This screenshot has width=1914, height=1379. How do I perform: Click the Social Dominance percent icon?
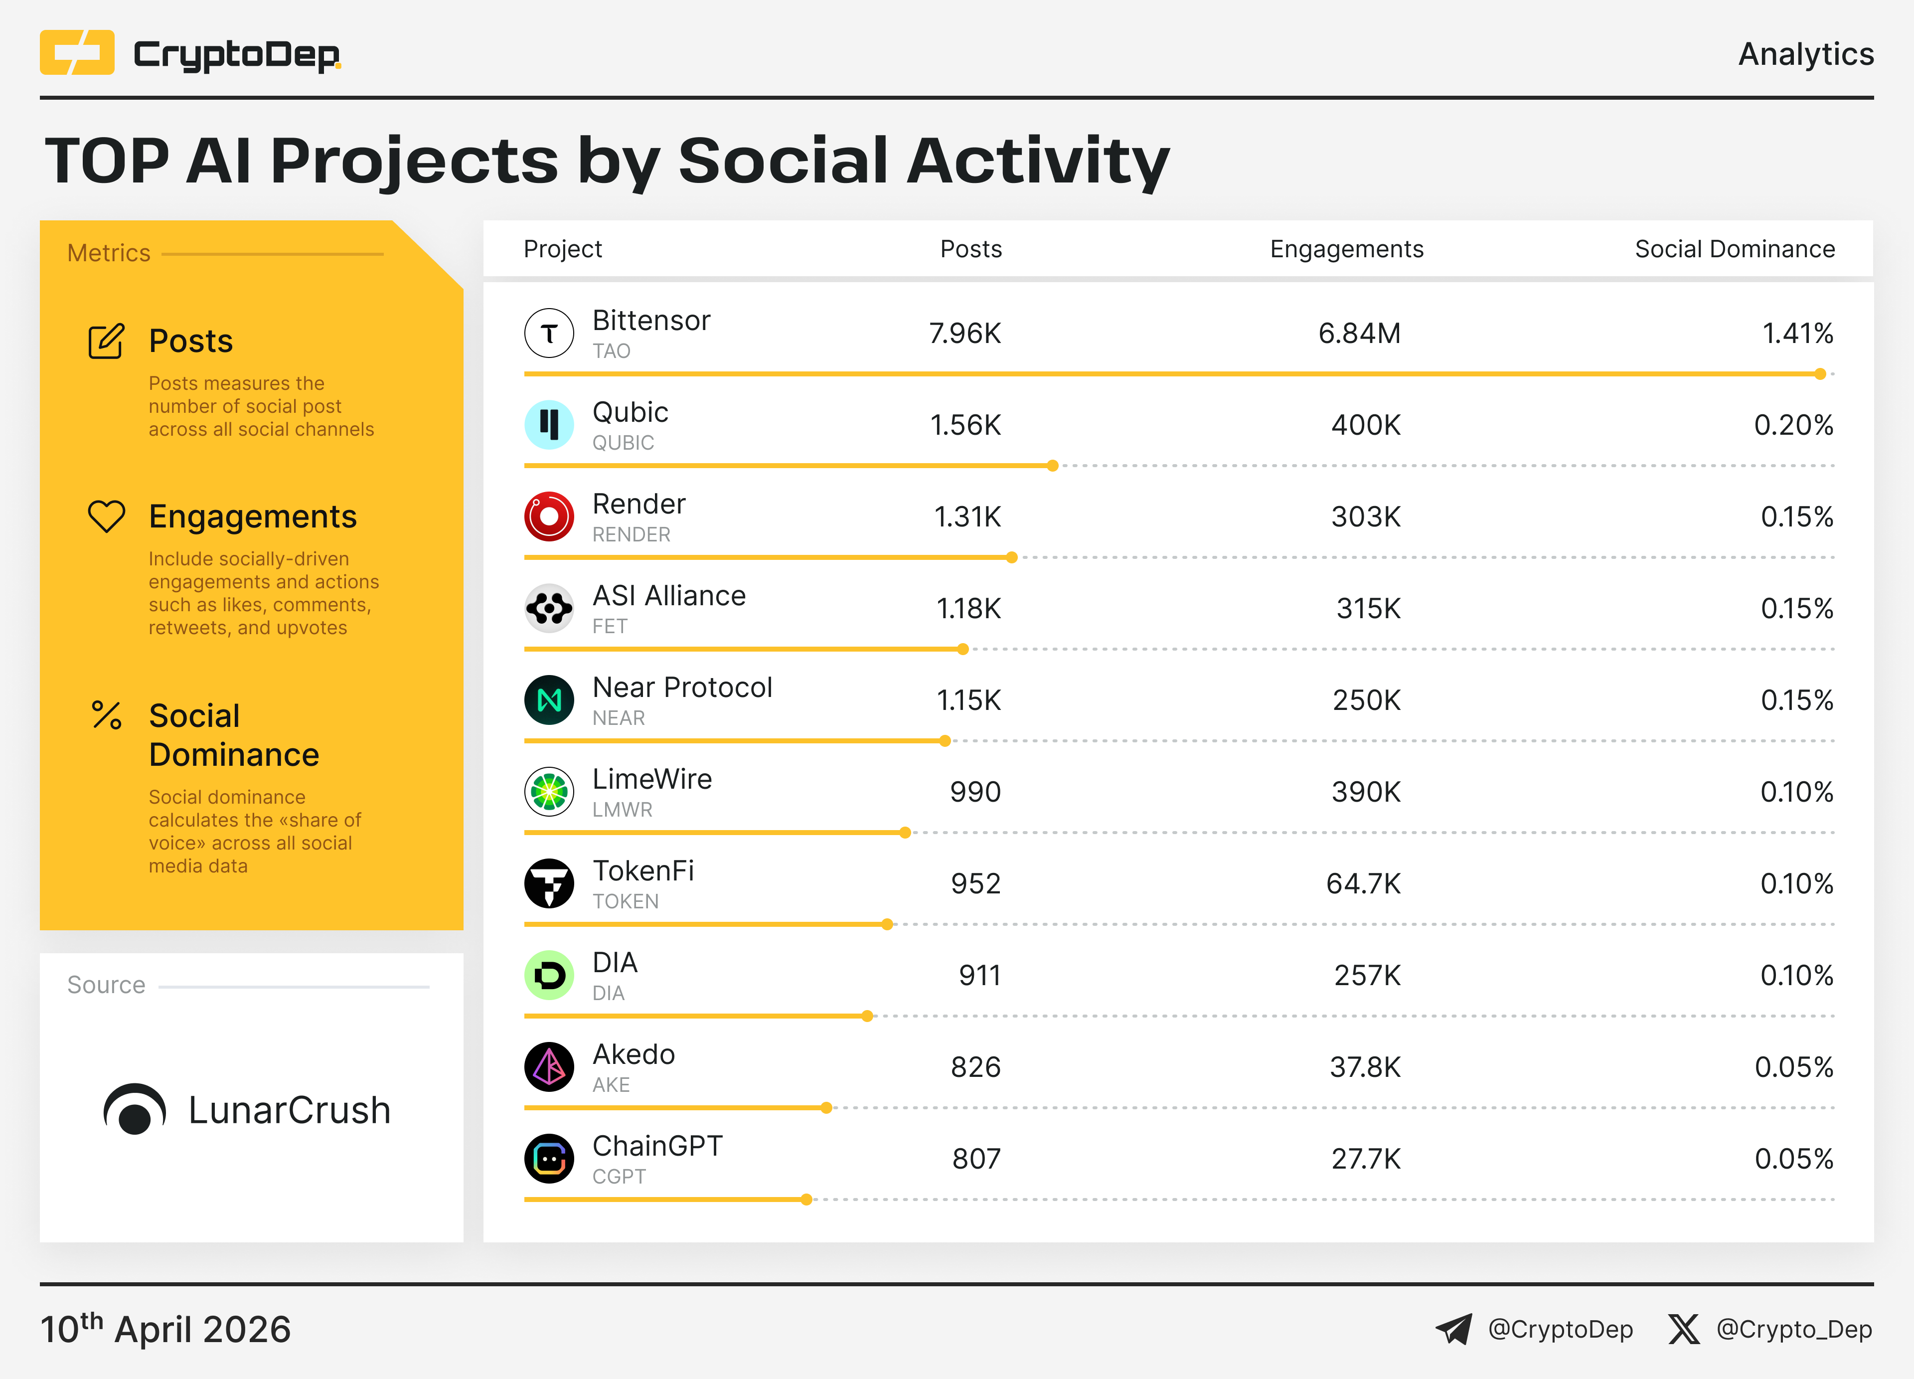[106, 715]
